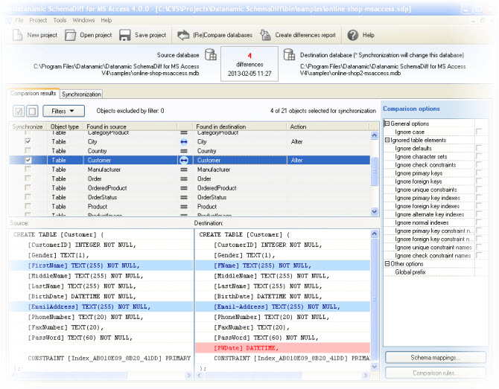Click the Object type column header

tap(65, 126)
